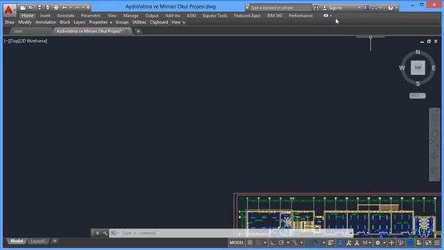Open the Express Tools ribbon tab
Image resolution: width=444 pixels, height=250 pixels.
point(215,15)
